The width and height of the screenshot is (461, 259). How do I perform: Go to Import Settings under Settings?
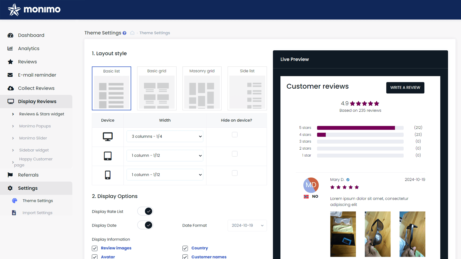[37, 212]
